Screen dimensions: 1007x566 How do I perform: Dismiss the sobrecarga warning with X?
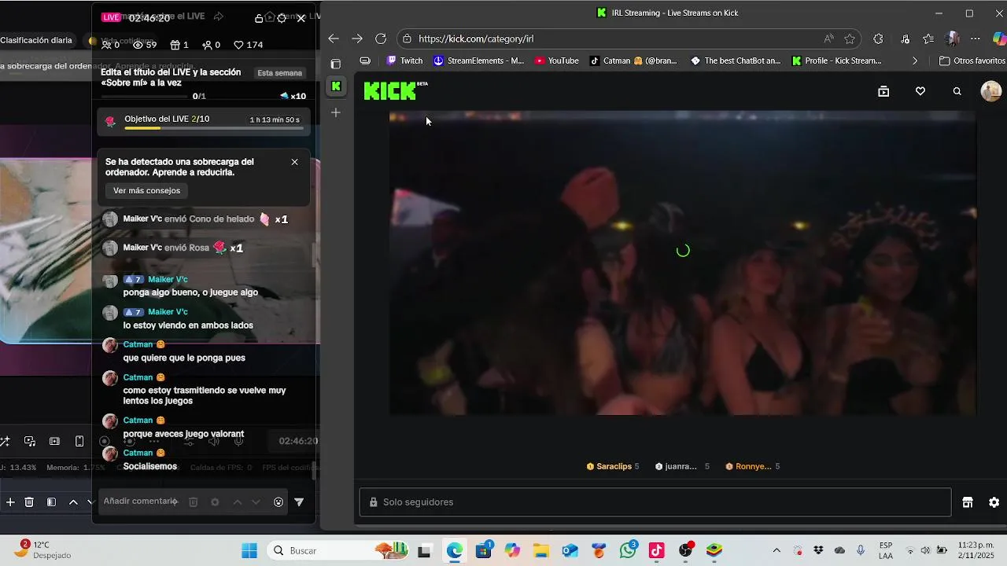point(294,162)
